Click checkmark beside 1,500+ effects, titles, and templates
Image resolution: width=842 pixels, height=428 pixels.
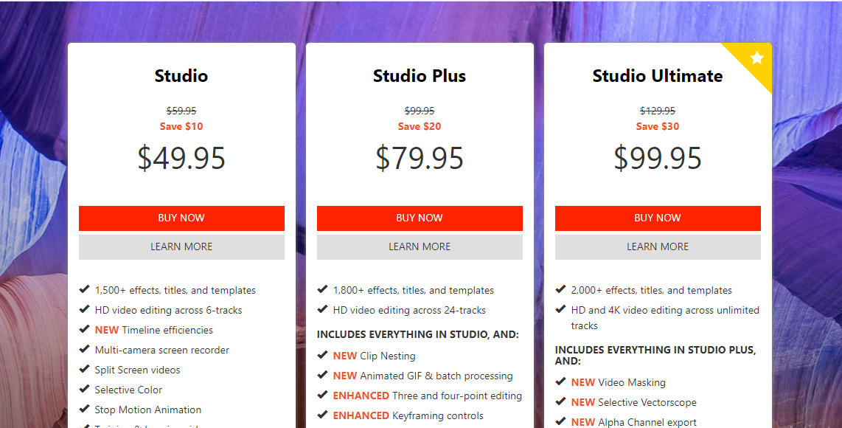point(84,290)
